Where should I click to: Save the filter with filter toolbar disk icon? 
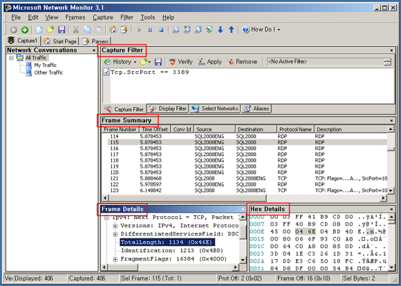(x=158, y=62)
